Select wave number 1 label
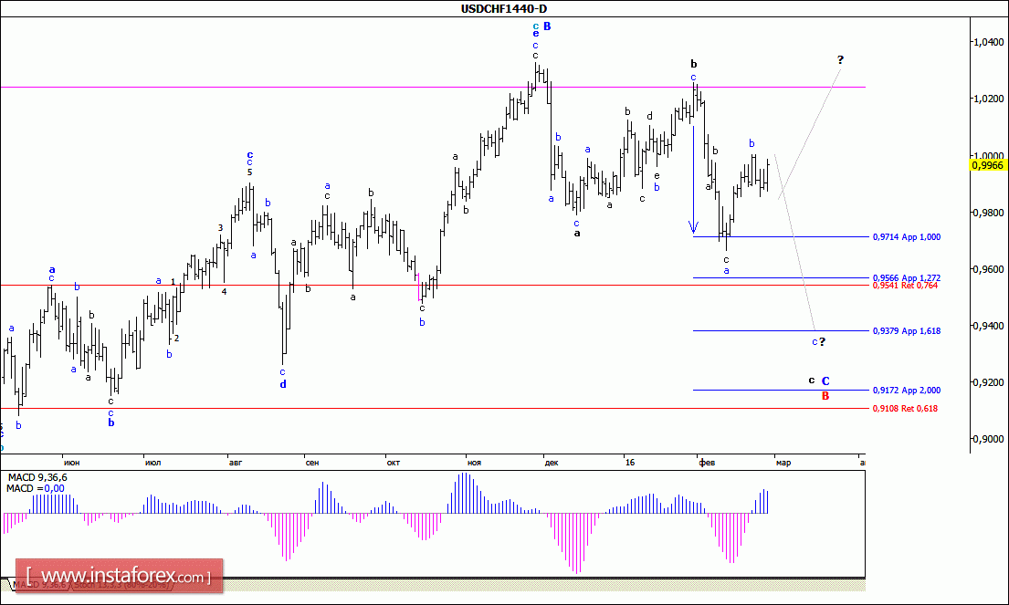Screen dimensions: 1009x605 coord(173,282)
